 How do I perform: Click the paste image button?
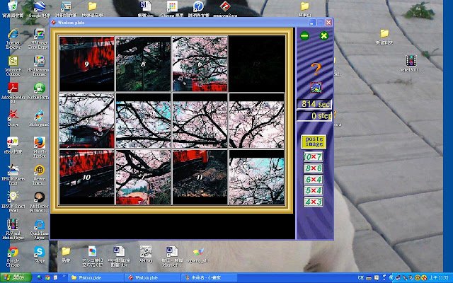313,141
